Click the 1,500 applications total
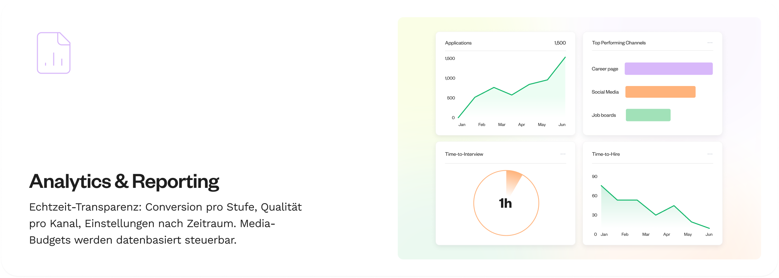Image resolution: width=779 pixels, height=278 pixels. (560, 43)
